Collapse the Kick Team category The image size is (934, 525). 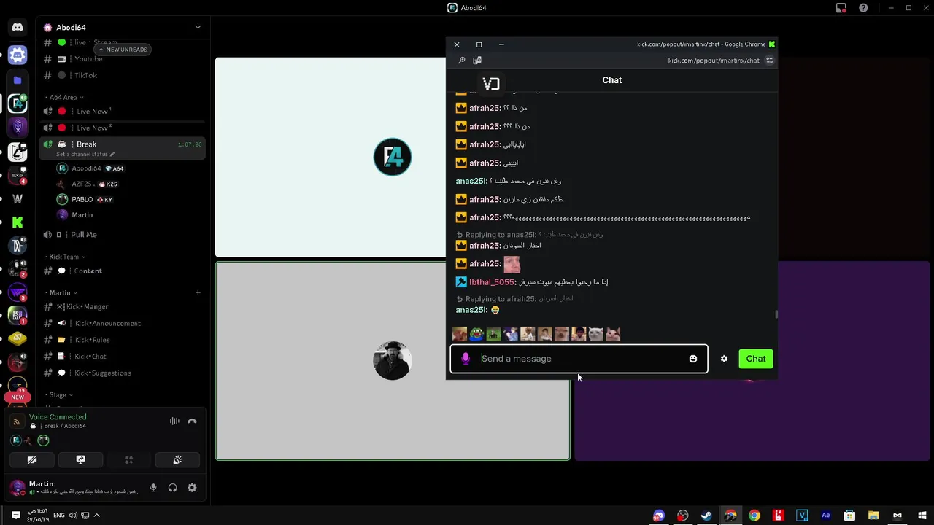pyautogui.click(x=66, y=257)
